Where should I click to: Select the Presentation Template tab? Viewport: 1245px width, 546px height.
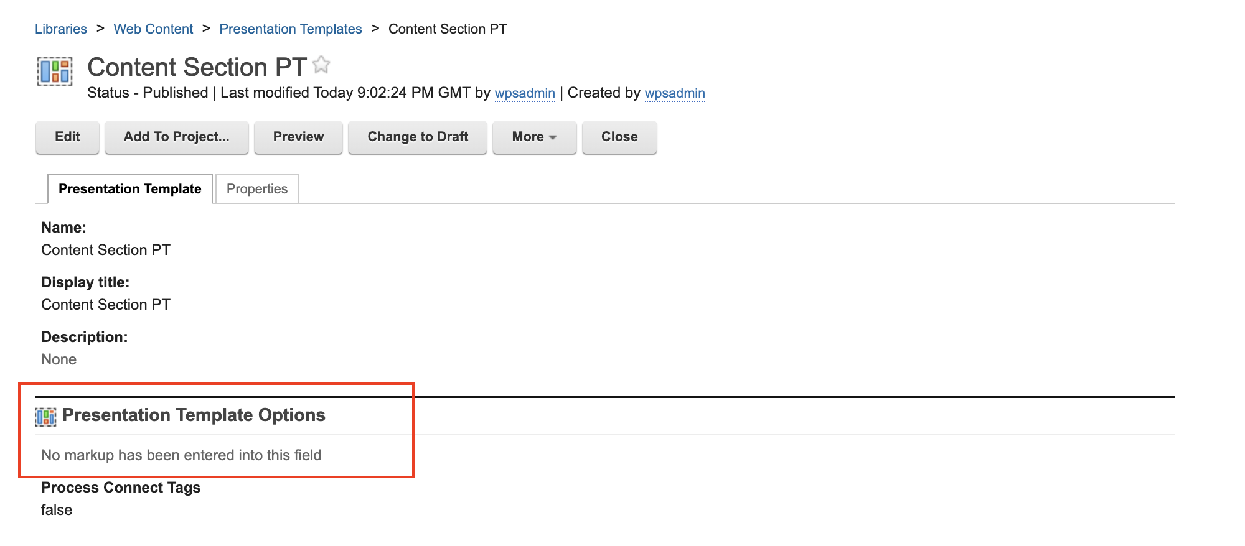(x=129, y=189)
